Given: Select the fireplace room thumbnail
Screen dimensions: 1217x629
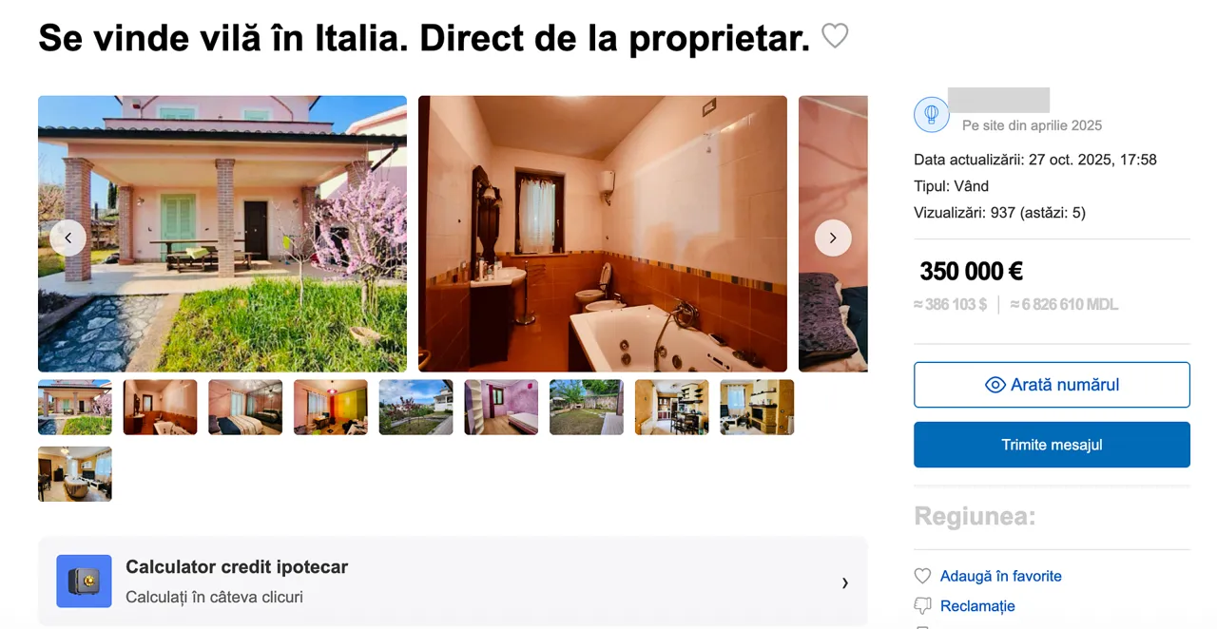Looking at the screenshot, I should pos(757,408).
